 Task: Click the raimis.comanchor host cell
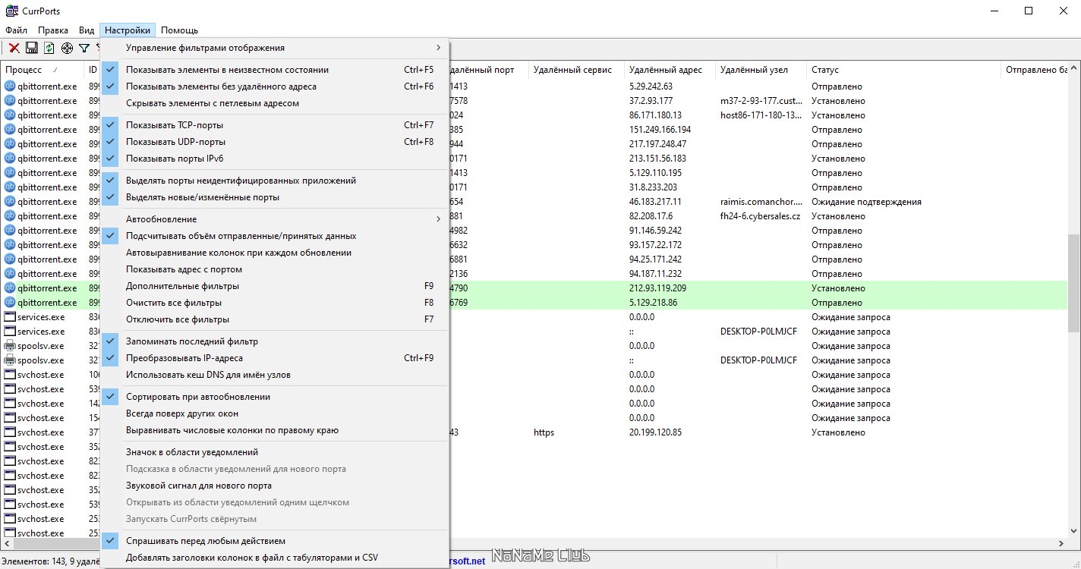[761, 202]
